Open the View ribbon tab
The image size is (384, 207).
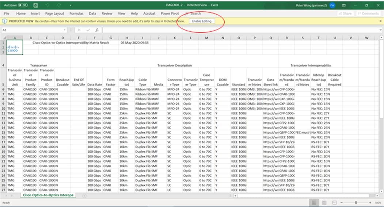(x=121, y=13)
